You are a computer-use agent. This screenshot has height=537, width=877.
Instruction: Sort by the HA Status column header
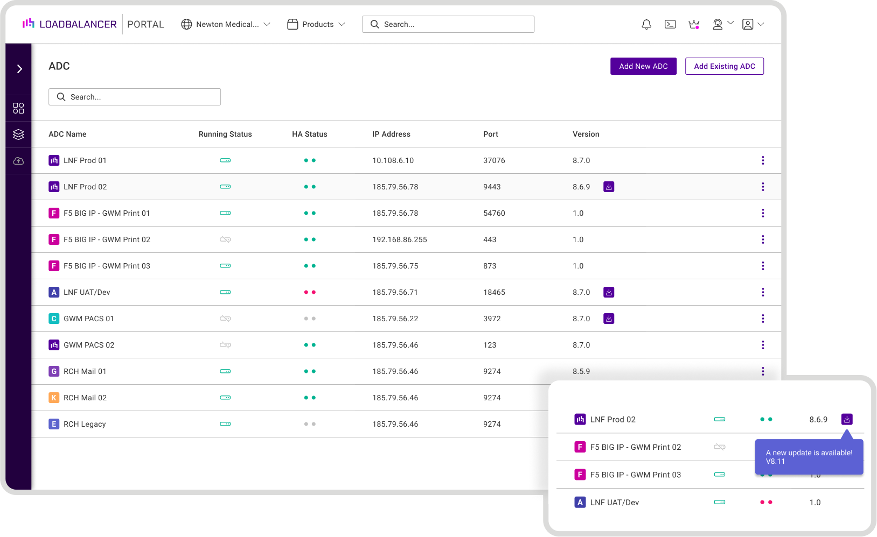pos(310,134)
